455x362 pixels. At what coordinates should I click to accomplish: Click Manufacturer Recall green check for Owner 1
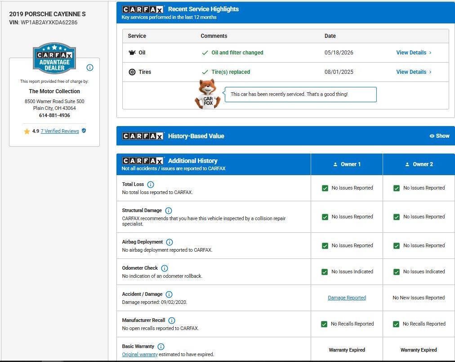324,324
